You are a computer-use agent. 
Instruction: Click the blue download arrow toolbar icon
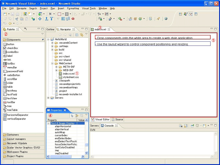52,19
